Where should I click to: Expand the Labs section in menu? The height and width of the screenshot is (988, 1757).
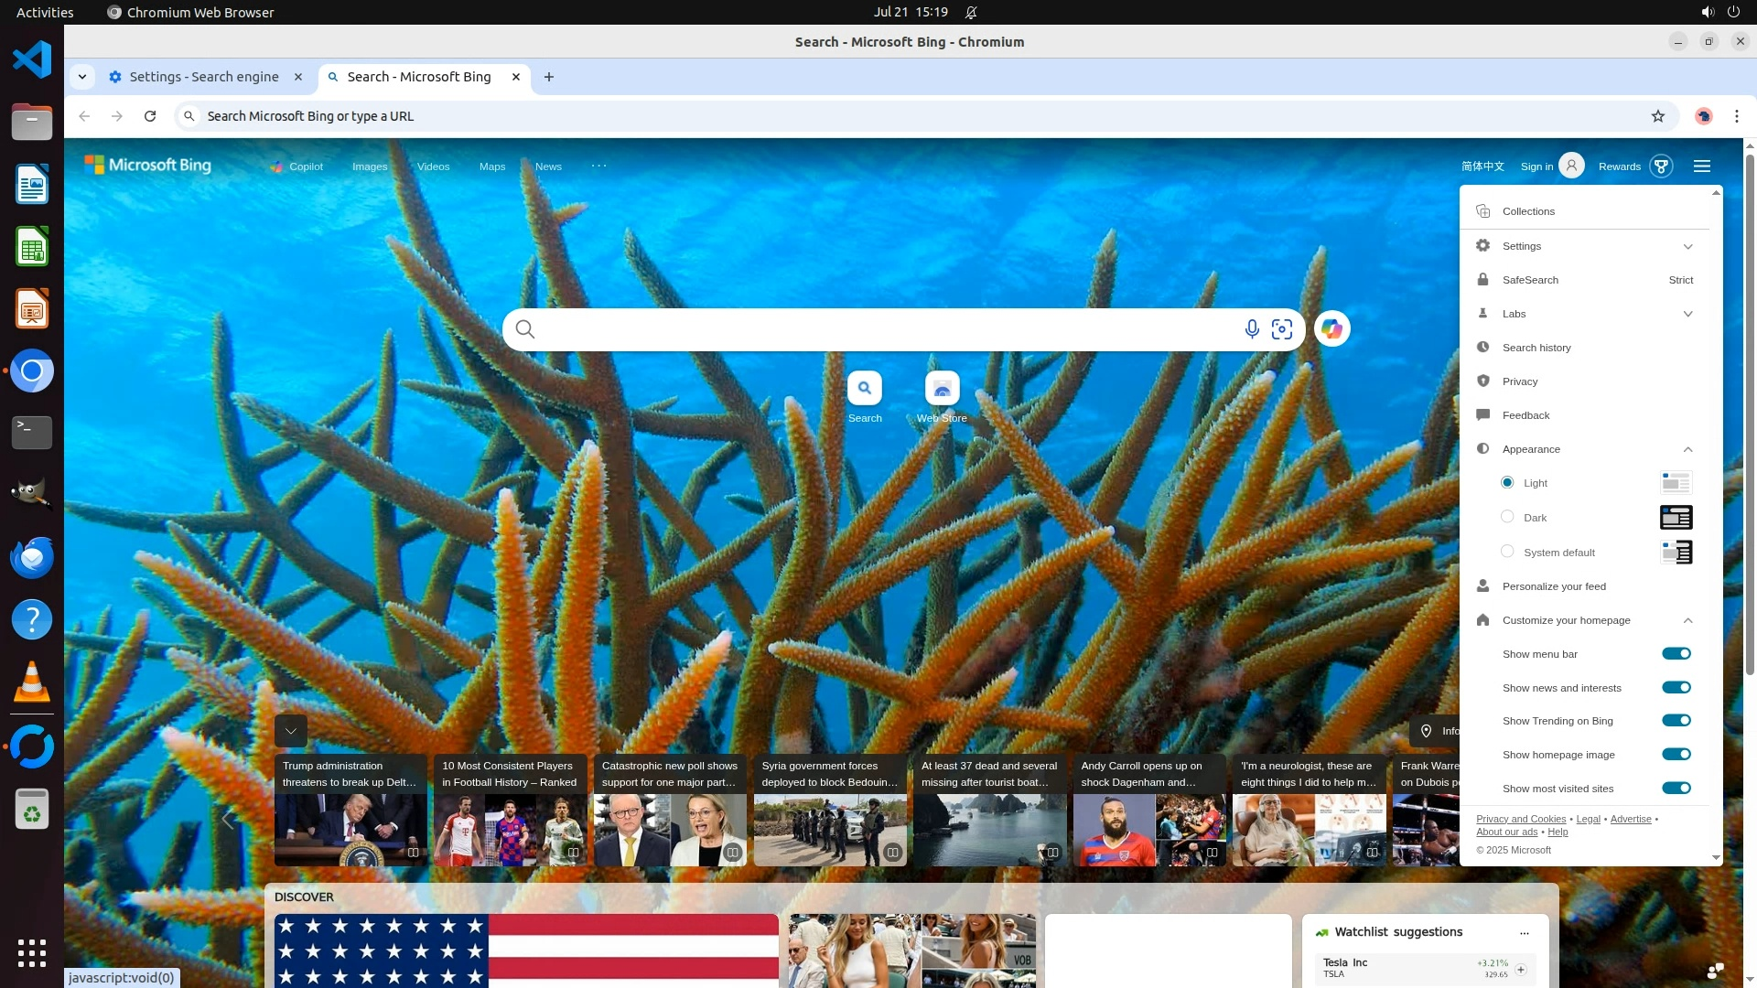click(1687, 314)
